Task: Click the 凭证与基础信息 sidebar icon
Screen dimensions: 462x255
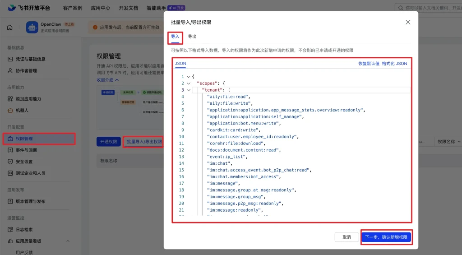Action: [x=10, y=59]
